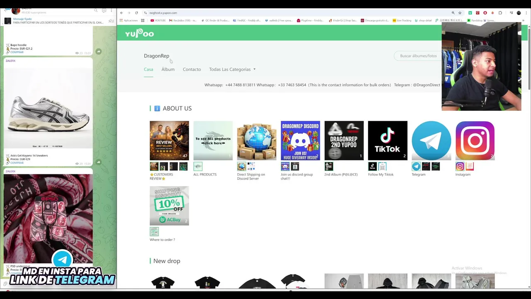Viewport: 531px width, 299px height.
Task: Click the mini Instagram preview under Instagram album
Action: click(460, 167)
